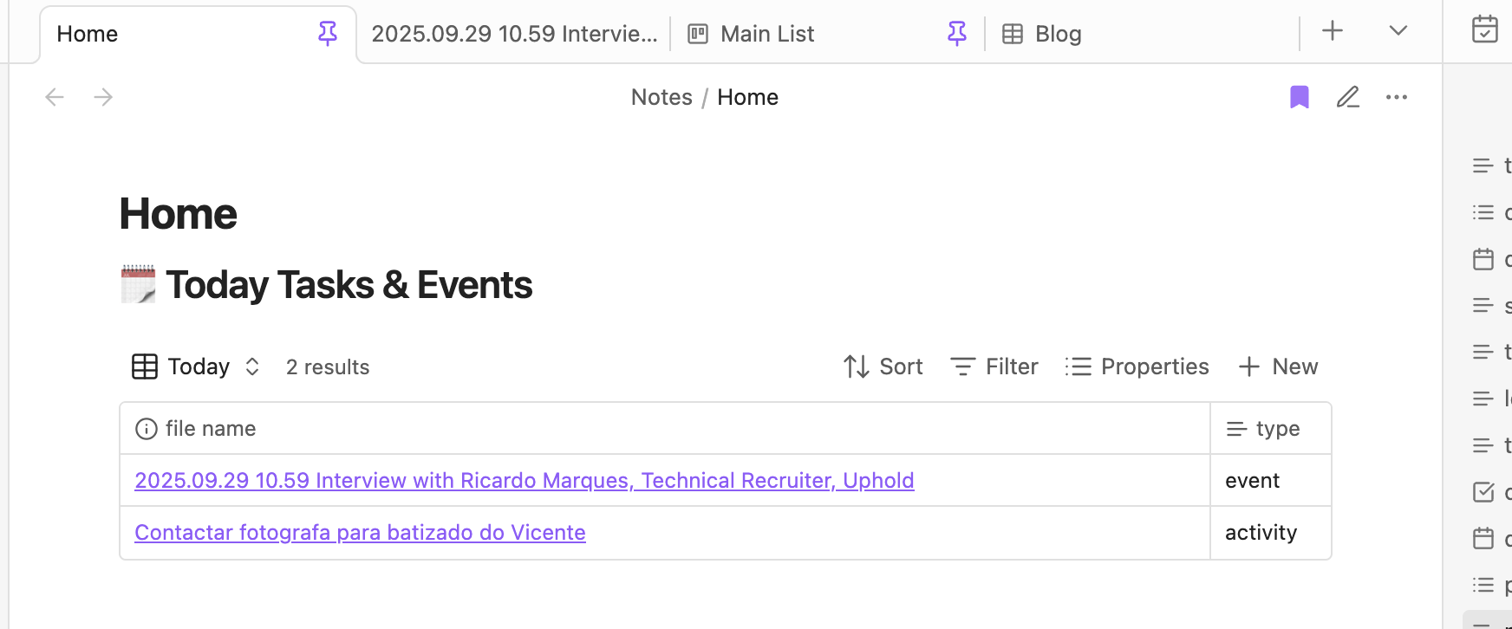Open Sort options for the table

pos(883,366)
